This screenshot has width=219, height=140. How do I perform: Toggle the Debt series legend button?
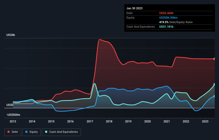point(13,132)
